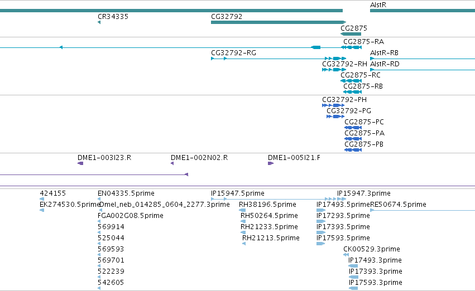The width and height of the screenshot is (475, 291).
Task: Click the AlstR gene label
Action: 378,5
